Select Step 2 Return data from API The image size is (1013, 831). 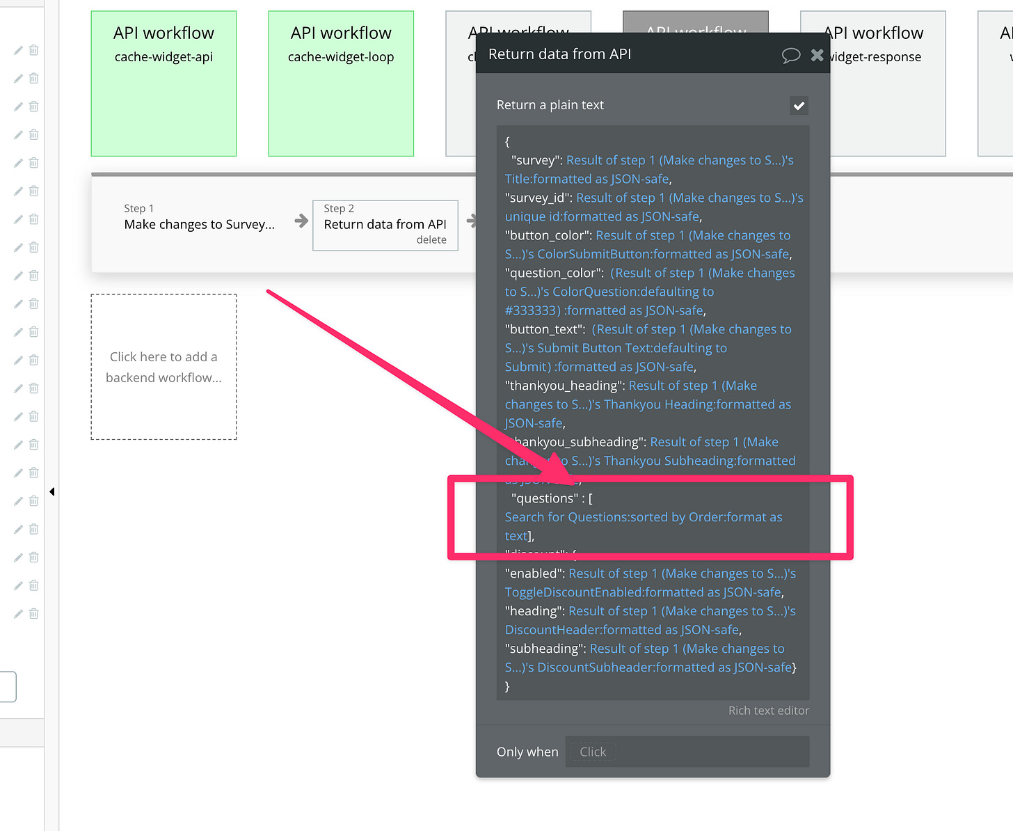[x=385, y=224]
